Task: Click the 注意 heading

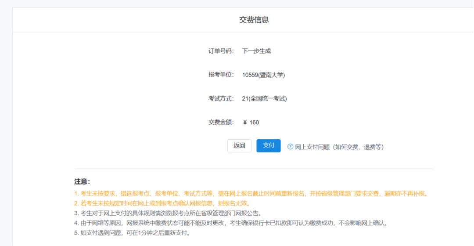Action: coord(82,181)
